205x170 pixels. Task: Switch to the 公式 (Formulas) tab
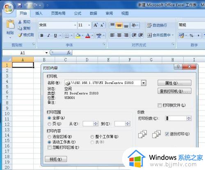click(77, 13)
